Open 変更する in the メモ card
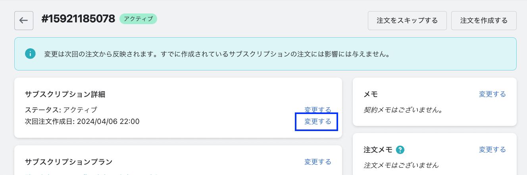 [492, 94]
